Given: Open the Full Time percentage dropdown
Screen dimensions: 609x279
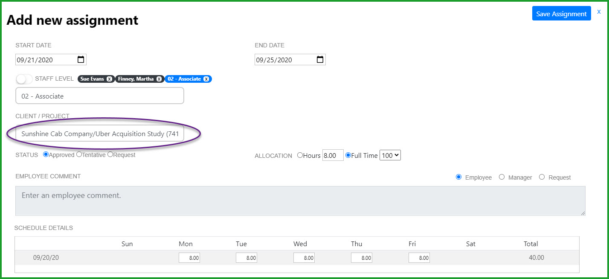Looking at the screenshot, I should click(390, 155).
